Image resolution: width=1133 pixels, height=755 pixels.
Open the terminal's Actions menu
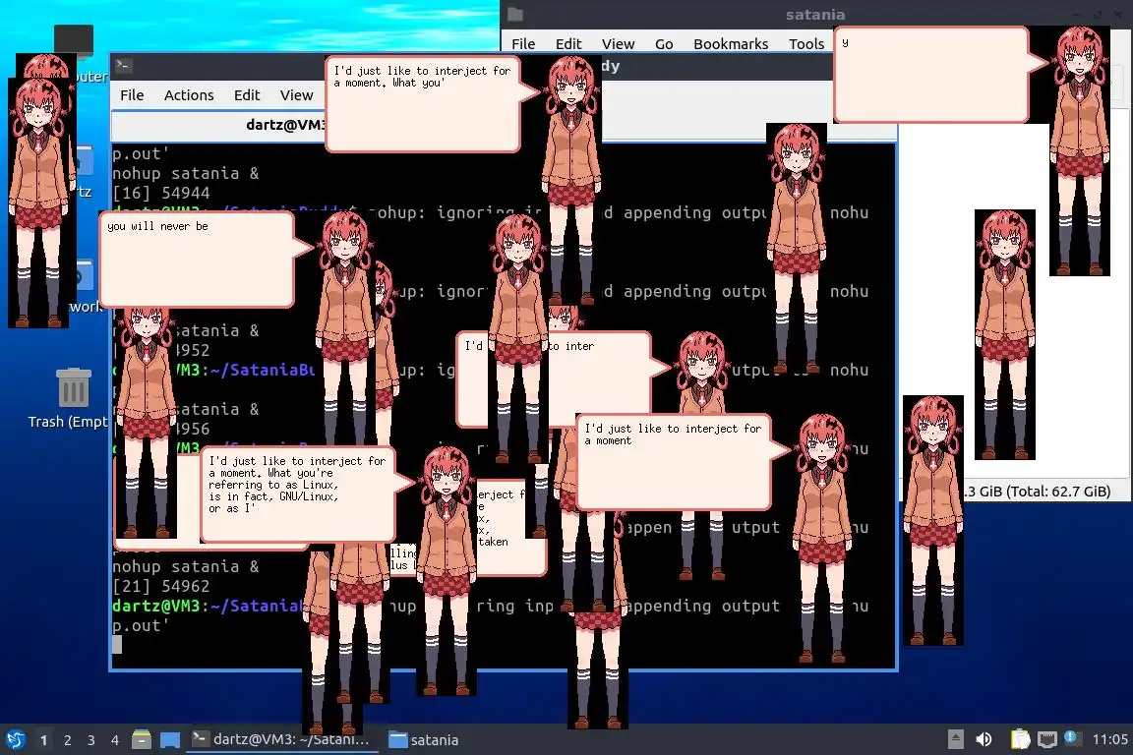189,95
